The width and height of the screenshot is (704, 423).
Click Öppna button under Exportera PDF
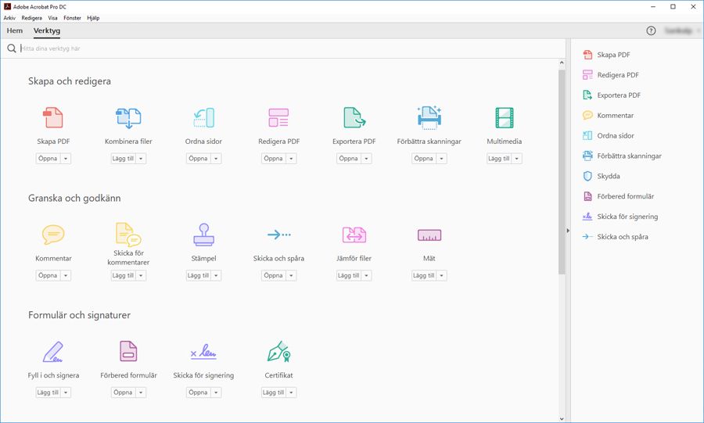[x=348, y=159]
